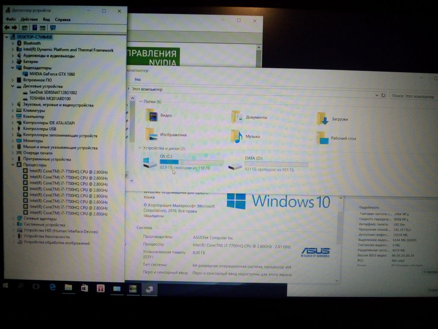Select the SanDisk SD8SNAT128G1002 drive icon
This screenshot has width=438, height=329.
tap(25, 93)
